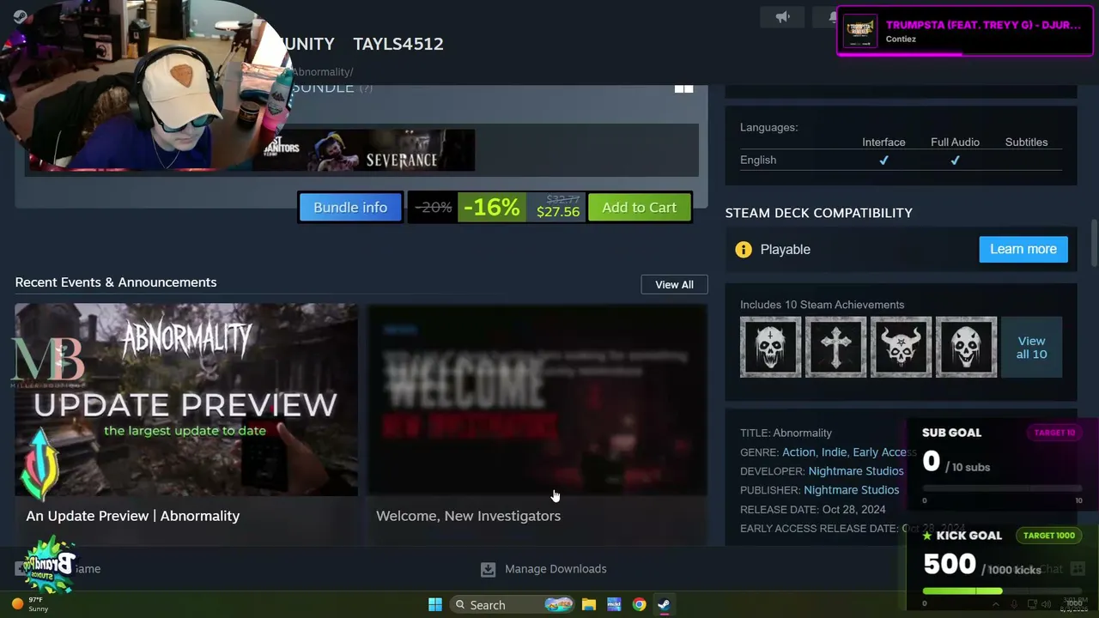Open Google Chrome from the taskbar
This screenshot has height=618, width=1099.
point(640,604)
